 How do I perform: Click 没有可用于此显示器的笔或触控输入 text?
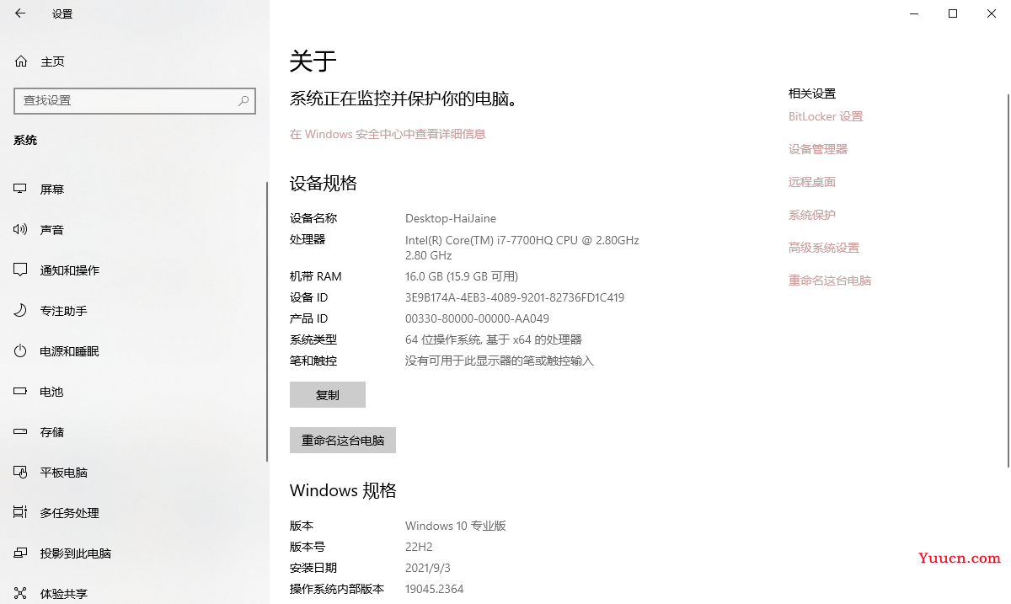[500, 361]
